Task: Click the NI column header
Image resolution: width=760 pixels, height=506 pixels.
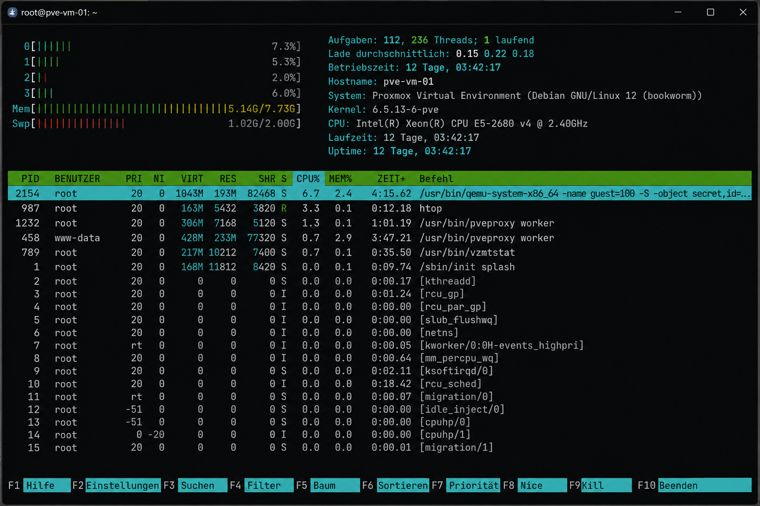Action: pyautogui.click(x=159, y=178)
